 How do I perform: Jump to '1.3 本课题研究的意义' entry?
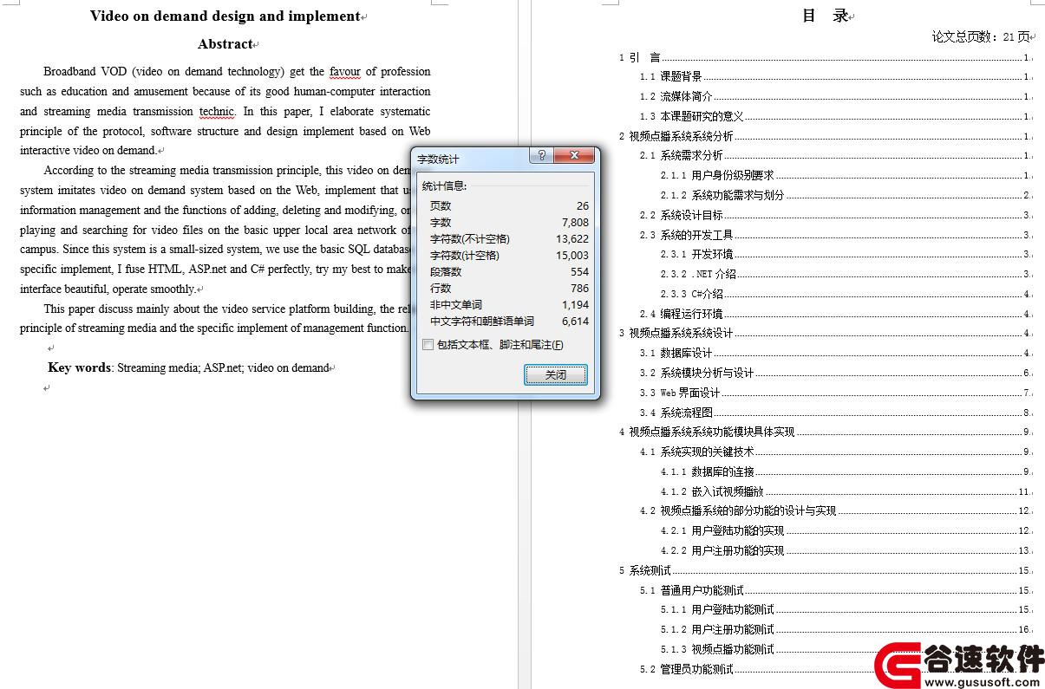pos(835,116)
